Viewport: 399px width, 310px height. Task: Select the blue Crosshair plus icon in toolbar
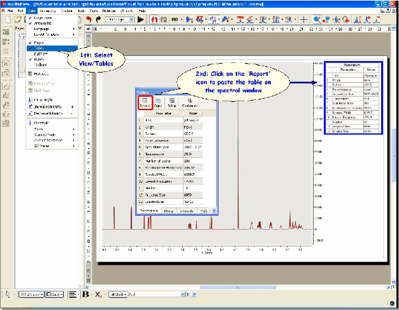click(303, 19)
